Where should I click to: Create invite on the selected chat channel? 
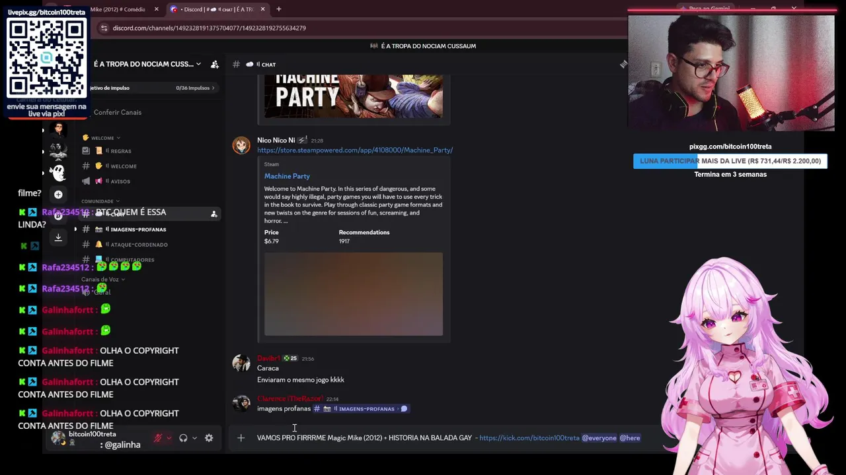(x=213, y=214)
